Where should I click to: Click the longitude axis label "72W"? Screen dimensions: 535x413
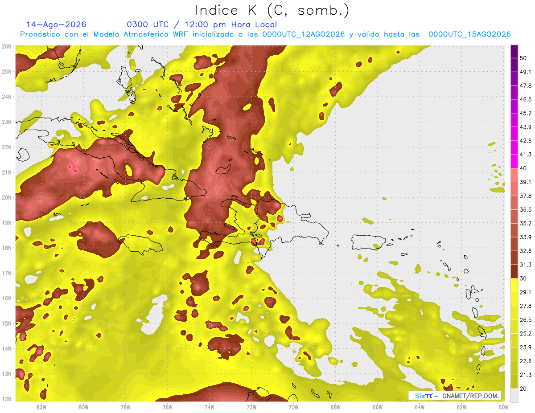(251, 407)
